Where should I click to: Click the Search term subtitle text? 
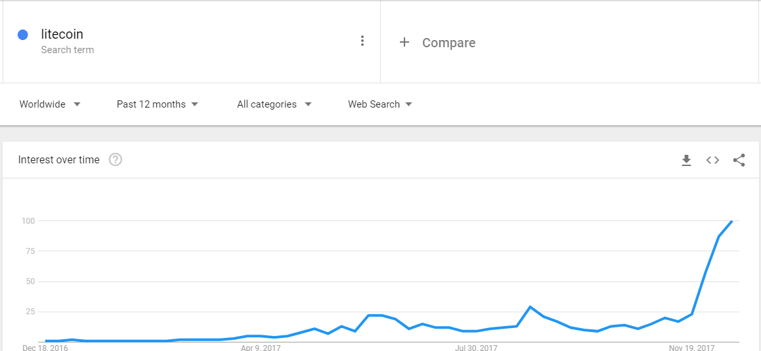click(x=68, y=50)
